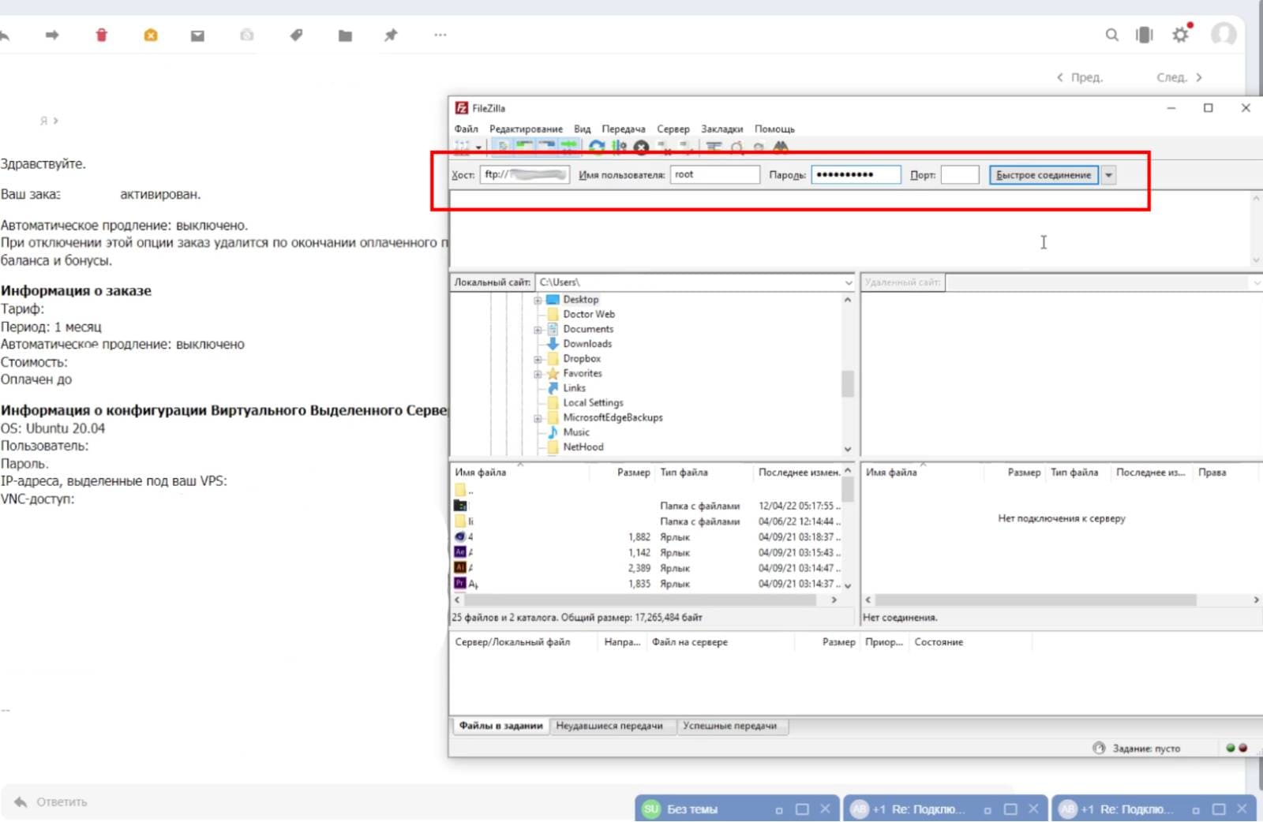Focus the Порт input field
The width and height of the screenshot is (1263, 822).
960,174
